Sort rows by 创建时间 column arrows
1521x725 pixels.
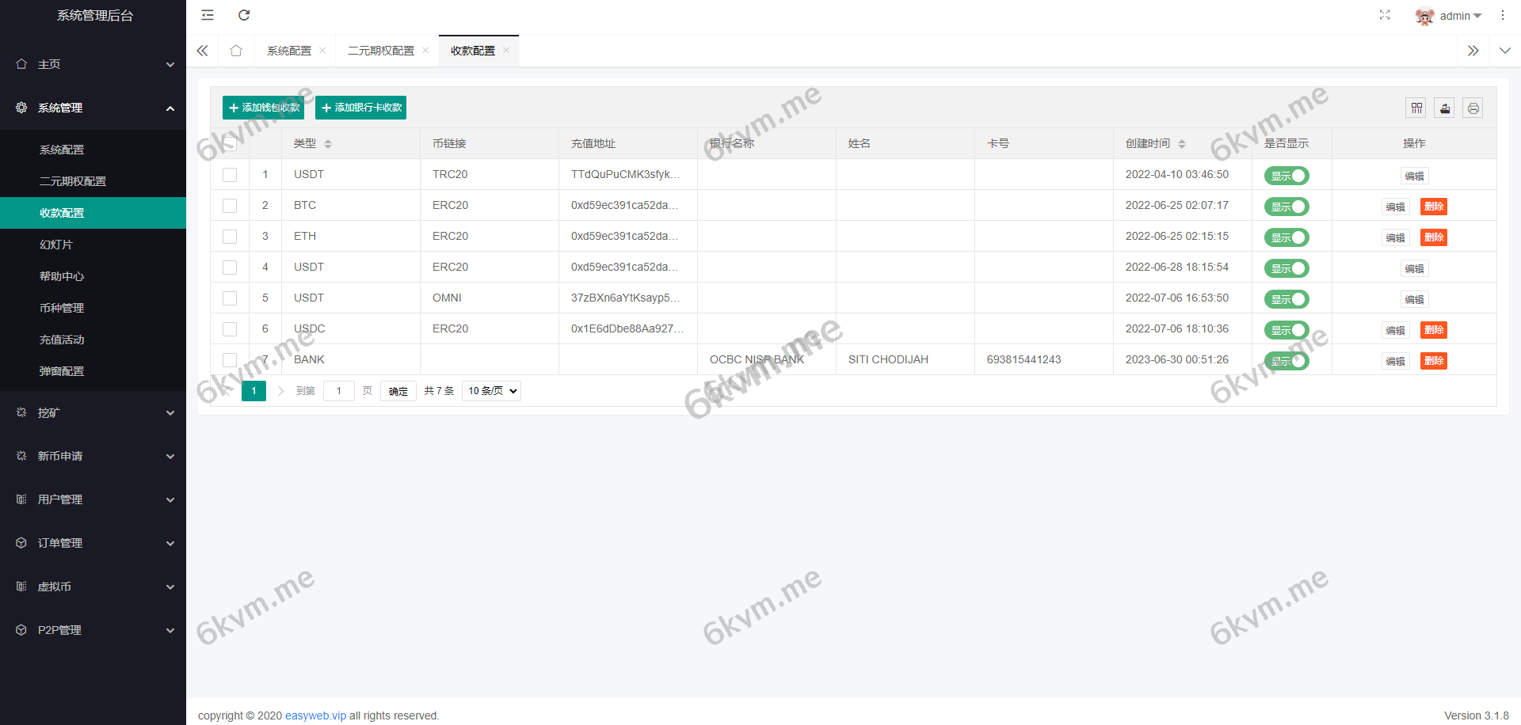[x=1182, y=143]
